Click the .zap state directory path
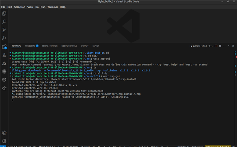The image size is (237, 147). 94,94
